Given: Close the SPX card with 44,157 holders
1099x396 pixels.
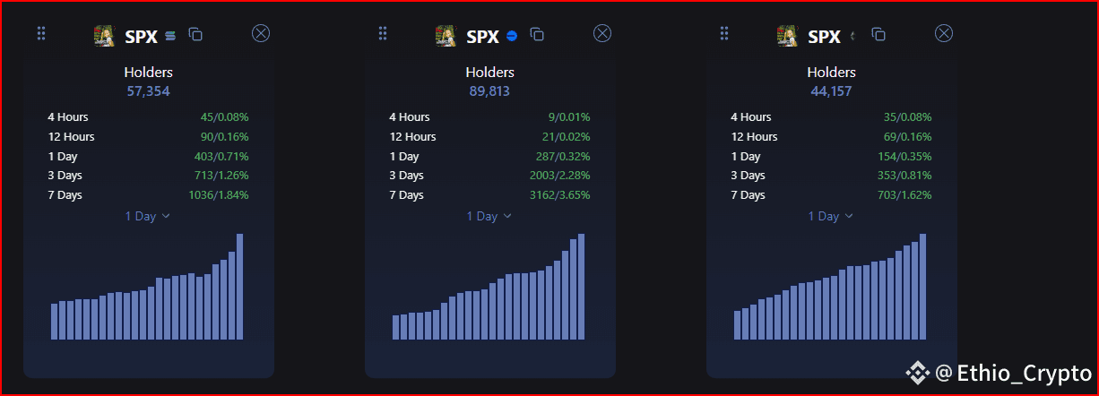Looking at the screenshot, I should [x=944, y=34].
